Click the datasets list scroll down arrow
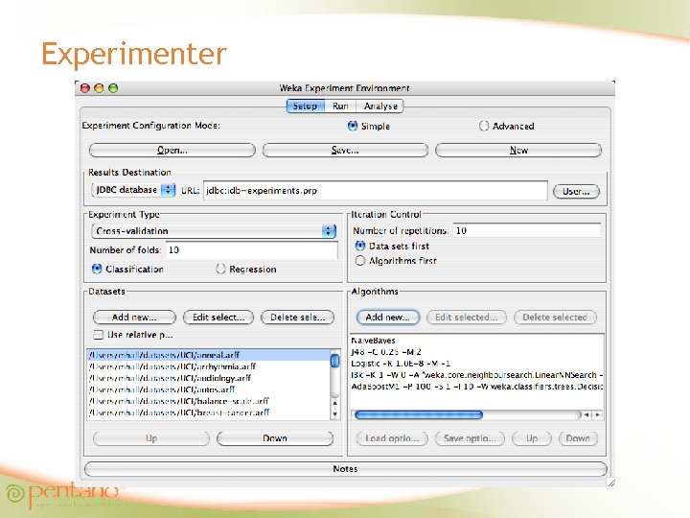 [334, 414]
